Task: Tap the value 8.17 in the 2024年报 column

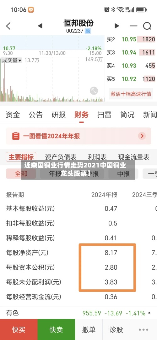Action: pyautogui.click(x=111, y=253)
